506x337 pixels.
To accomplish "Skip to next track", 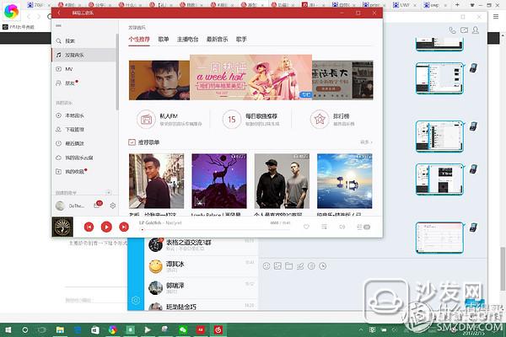I will [124, 227].
